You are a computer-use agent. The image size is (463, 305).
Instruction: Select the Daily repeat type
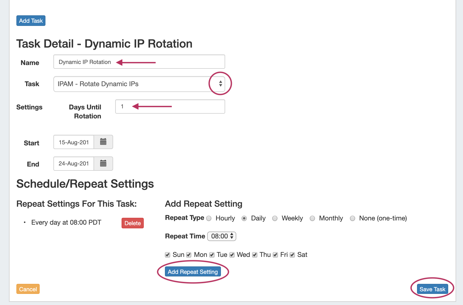coord(244,218)
